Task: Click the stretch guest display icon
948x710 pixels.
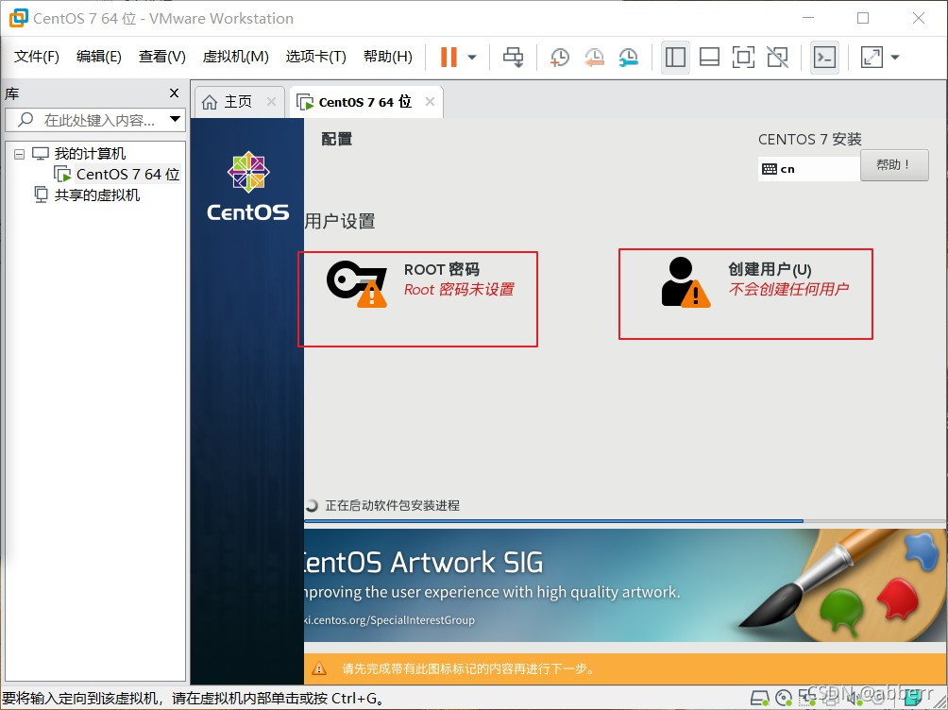Action: (872, 58)
